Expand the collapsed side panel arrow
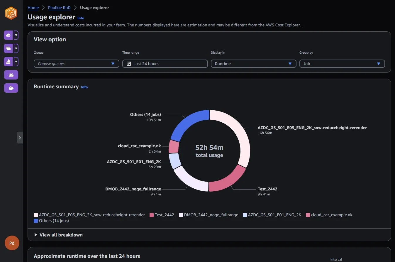 click(x=20, y=137)
